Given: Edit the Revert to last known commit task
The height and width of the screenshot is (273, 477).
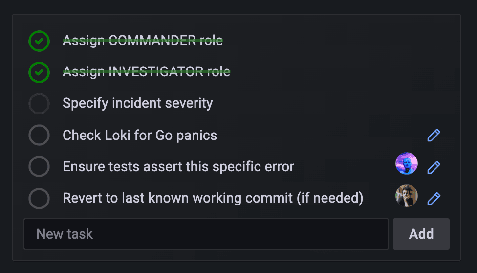Looking at the screenshot, I should click(434, 199).
